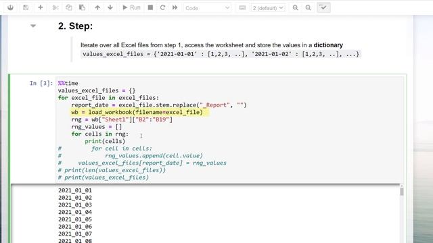Click output line '2021_01_07'
The width and height of the screenshot is (433, 243).
75,234
